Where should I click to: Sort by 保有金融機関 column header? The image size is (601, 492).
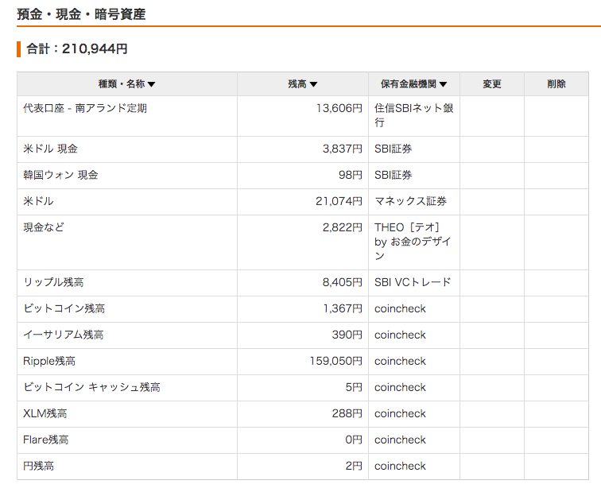(x=414, y=84)
